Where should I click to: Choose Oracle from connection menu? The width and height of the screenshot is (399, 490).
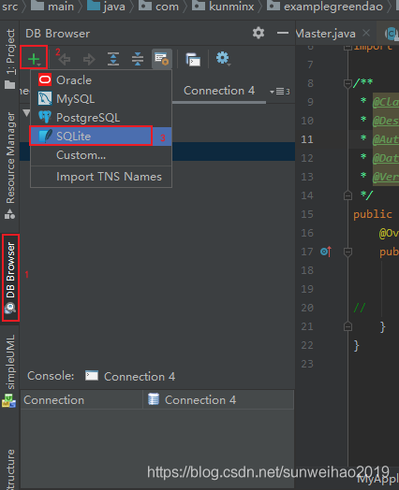coord(101,80)
